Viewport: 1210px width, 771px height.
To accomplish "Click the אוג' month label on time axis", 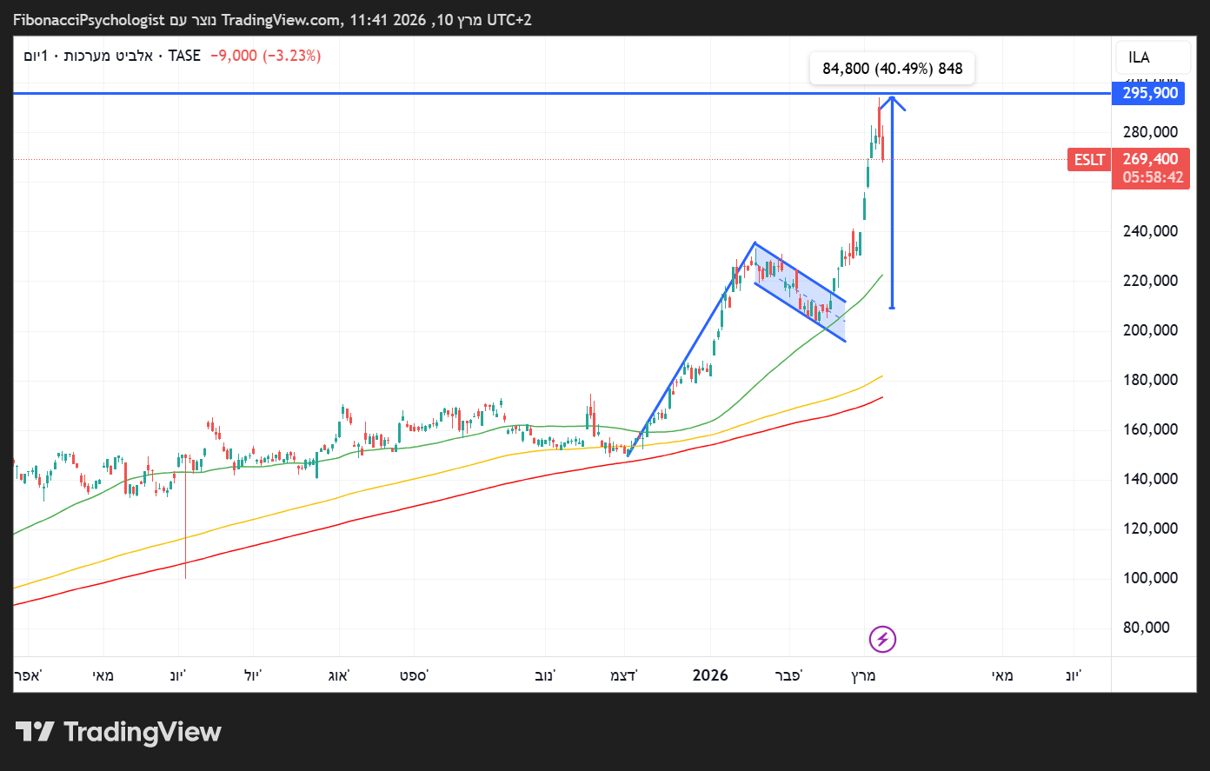I will [338, 675].
